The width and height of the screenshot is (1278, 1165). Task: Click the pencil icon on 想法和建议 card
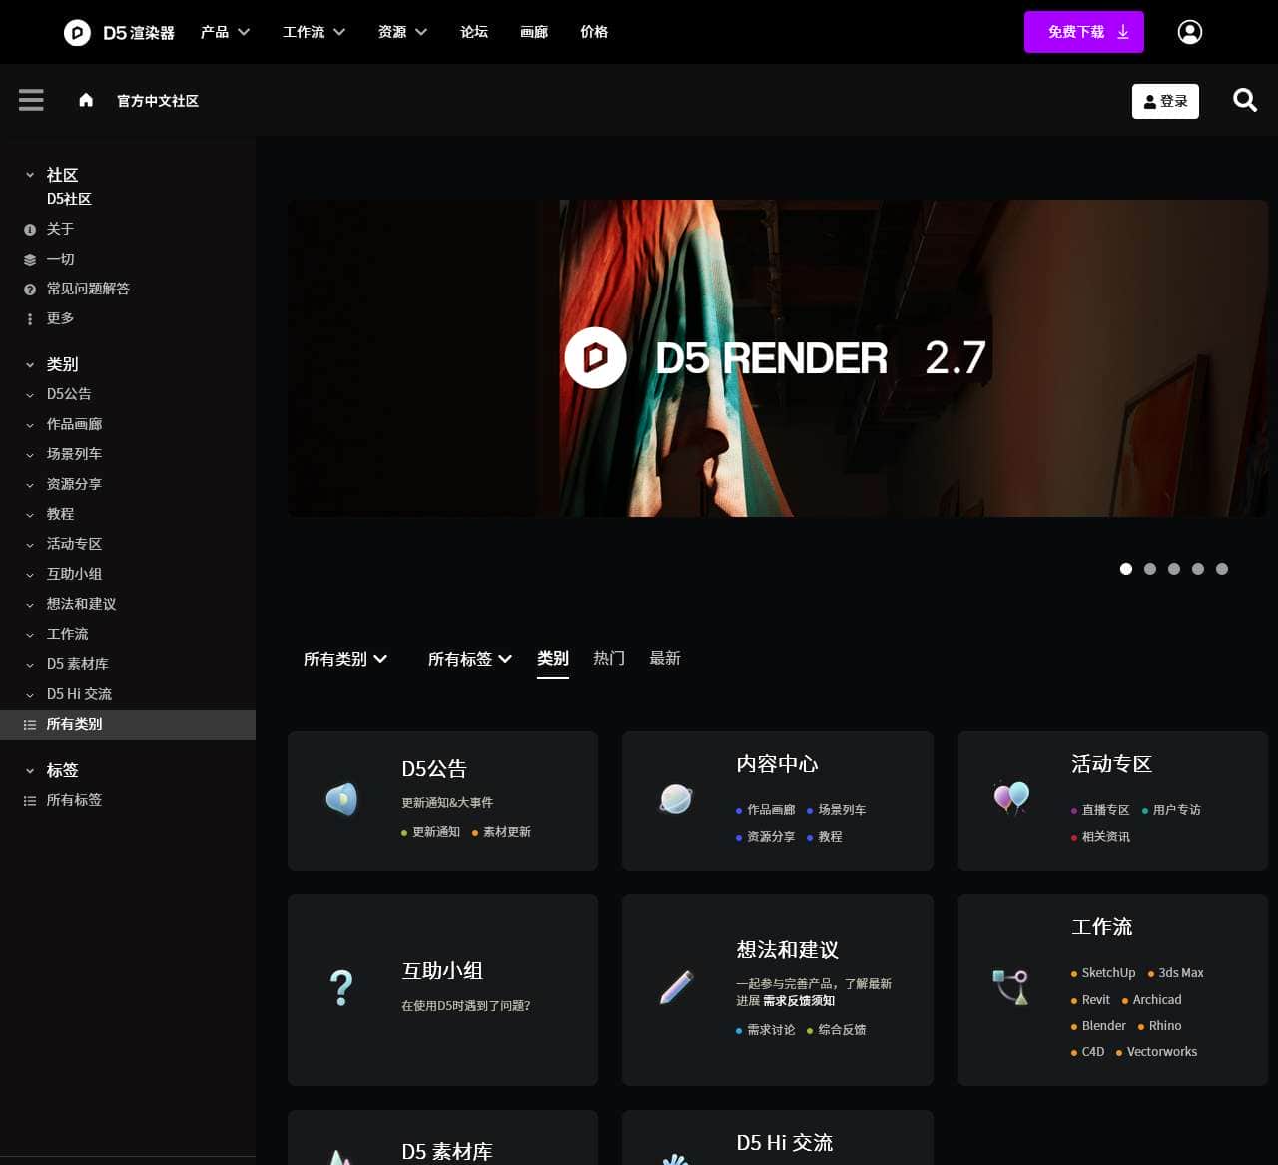[x=676, y=988]
